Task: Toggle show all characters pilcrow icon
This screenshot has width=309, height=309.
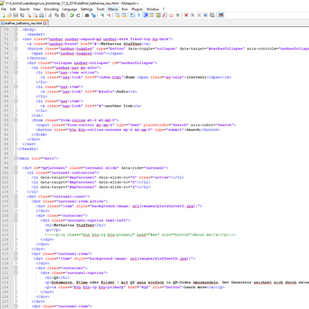Action: (x=139, y=15)
